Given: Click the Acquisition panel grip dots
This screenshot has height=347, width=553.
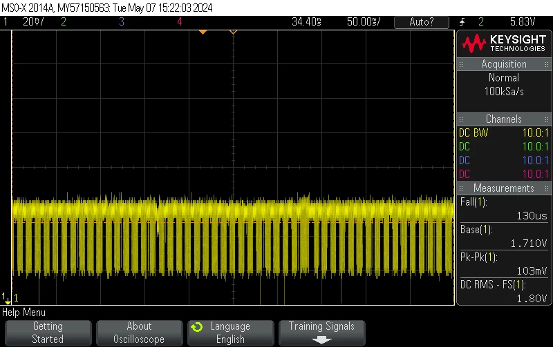Looking at the screenshot, I should [461, 64].
